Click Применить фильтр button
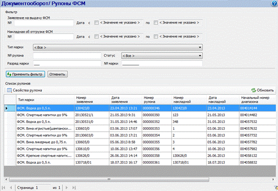 (25, 74)
